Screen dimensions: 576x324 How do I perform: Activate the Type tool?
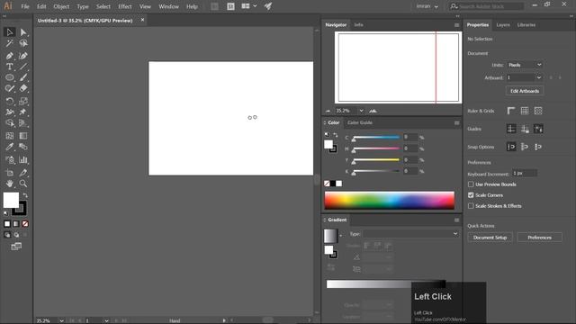tap(10, 67)
